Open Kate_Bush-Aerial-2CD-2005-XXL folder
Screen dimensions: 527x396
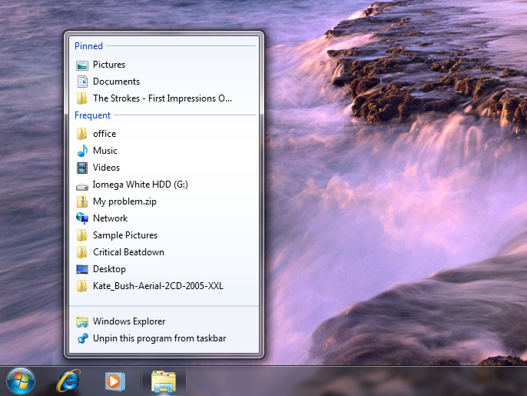(157, 286)
